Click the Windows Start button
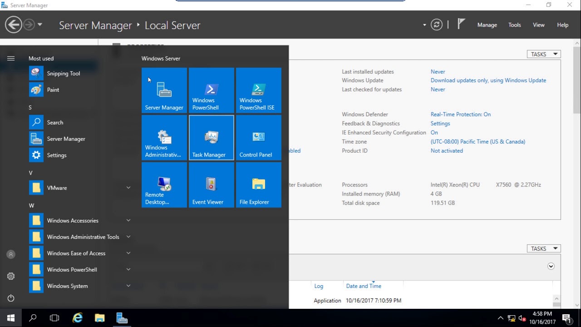 pyautogui.click(x=11, y=318)
